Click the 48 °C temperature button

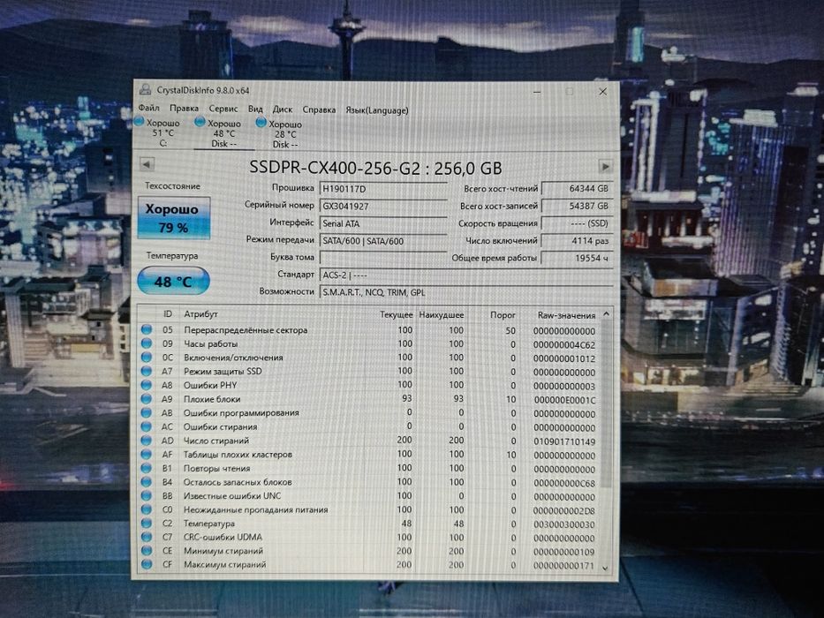point(173,281)
